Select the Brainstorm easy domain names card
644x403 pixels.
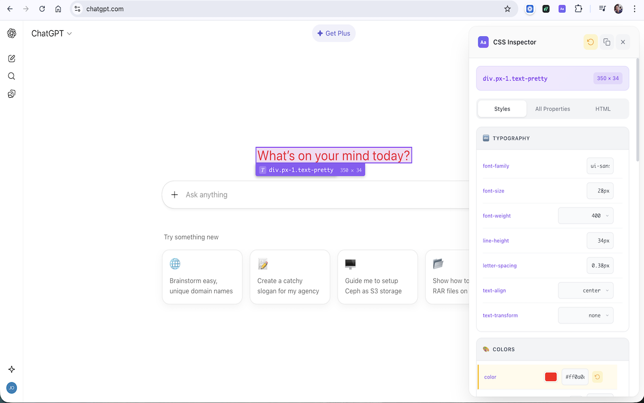click(202, 277)
